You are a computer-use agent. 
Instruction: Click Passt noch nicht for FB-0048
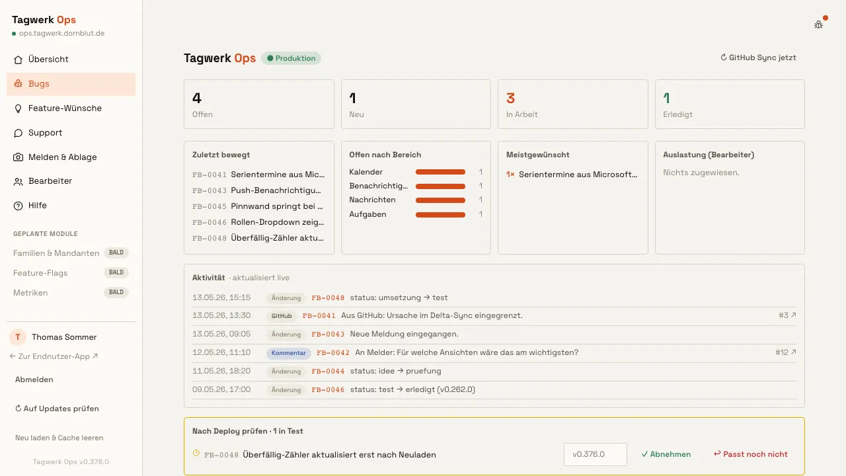point(750,454)
